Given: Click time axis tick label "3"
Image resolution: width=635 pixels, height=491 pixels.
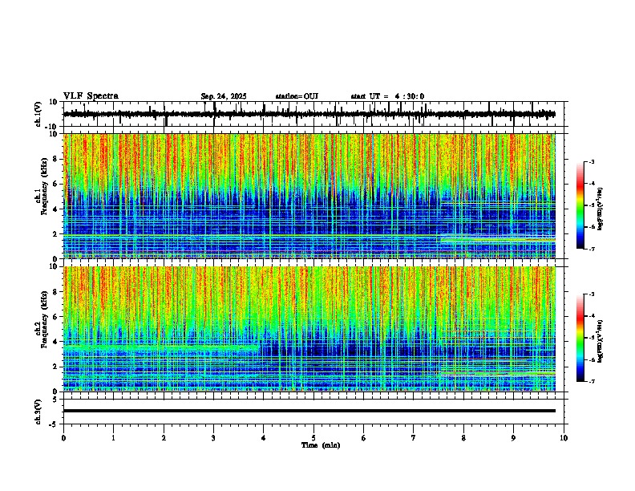Looking at the screenshot, I should 213,438.
